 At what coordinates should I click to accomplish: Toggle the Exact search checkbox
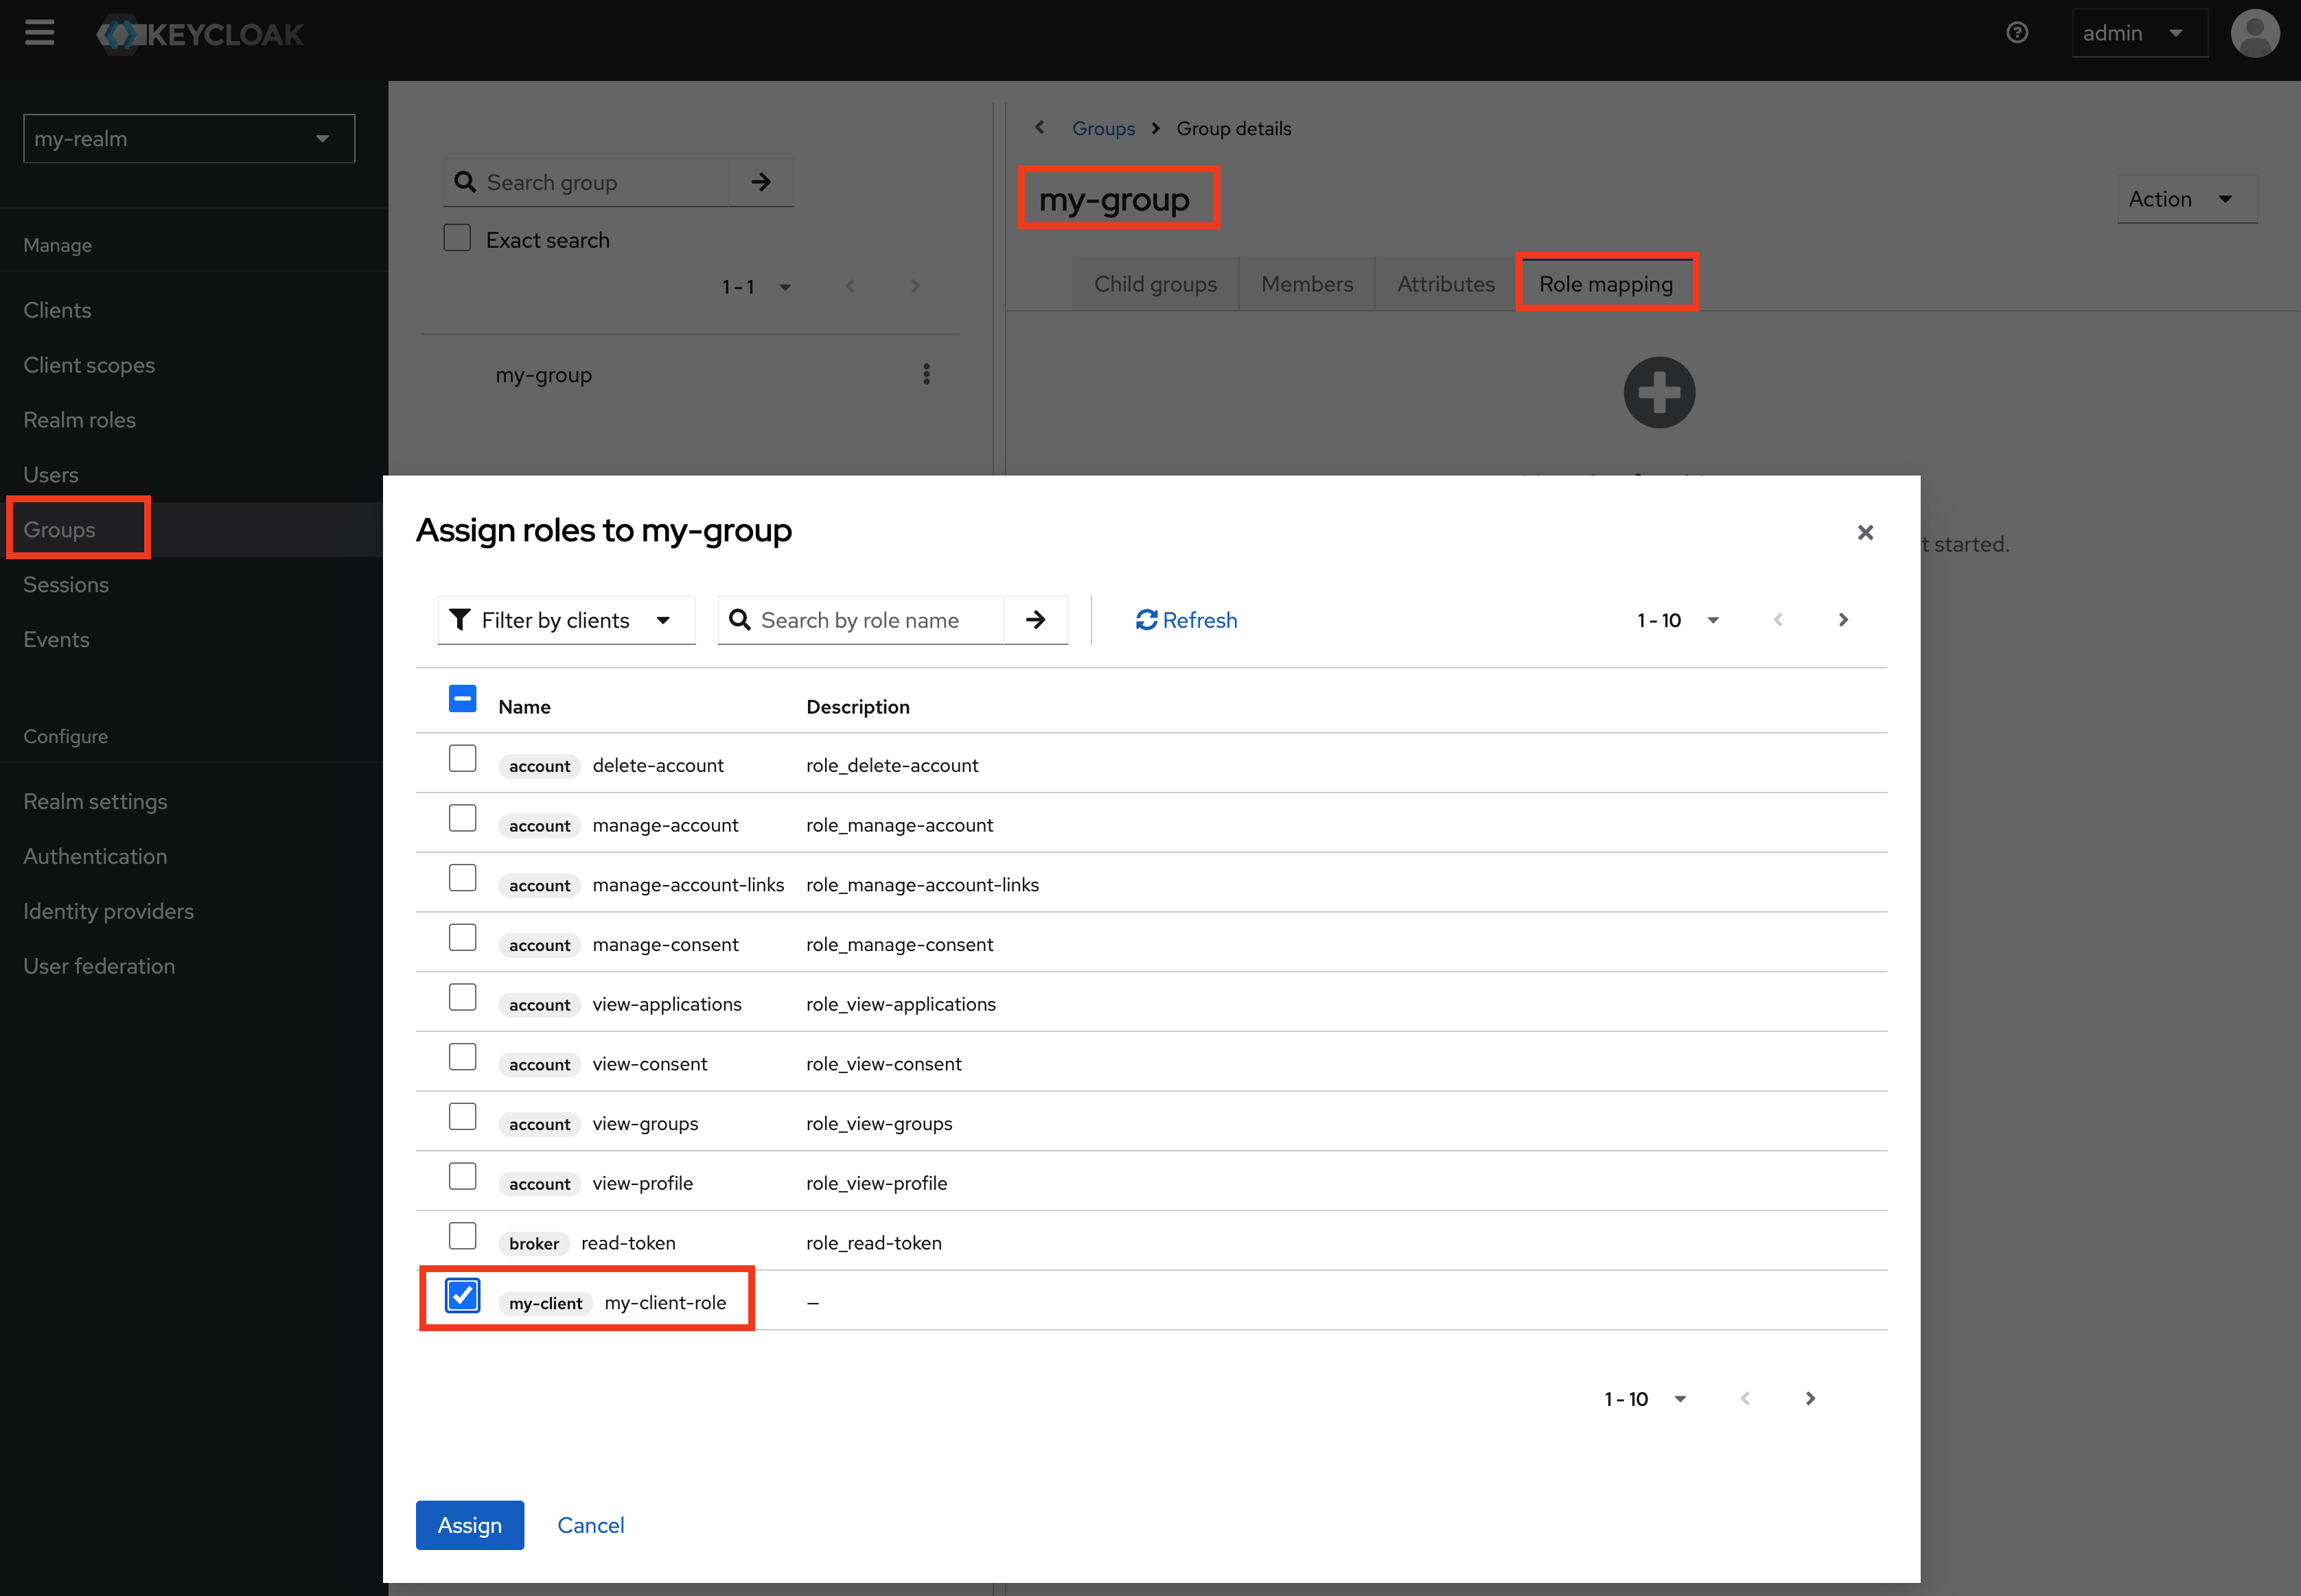457,238
